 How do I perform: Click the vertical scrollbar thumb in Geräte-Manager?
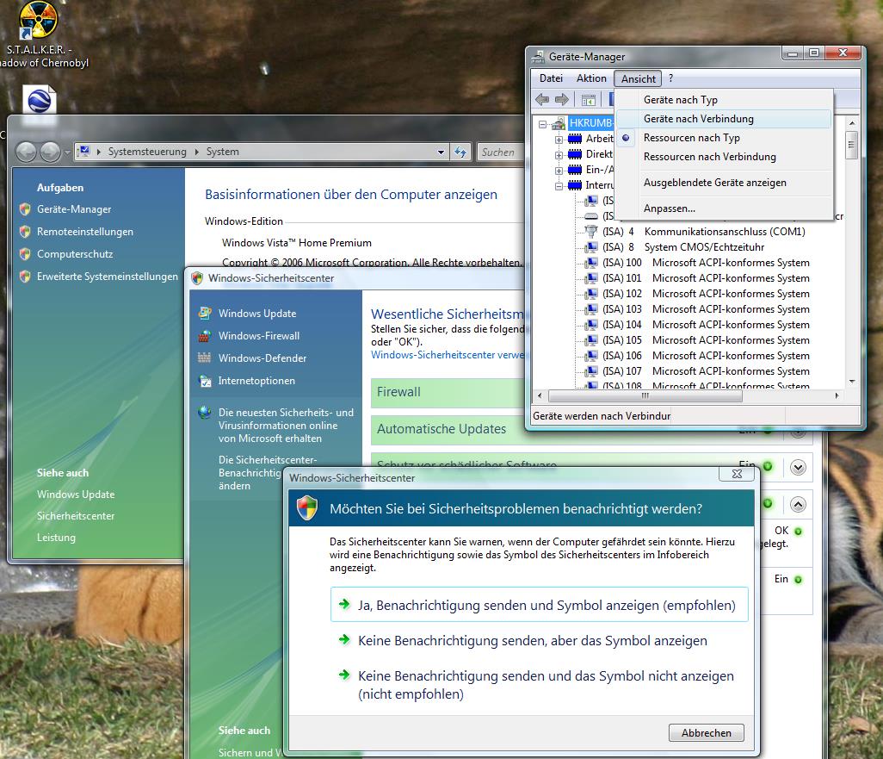851,145
